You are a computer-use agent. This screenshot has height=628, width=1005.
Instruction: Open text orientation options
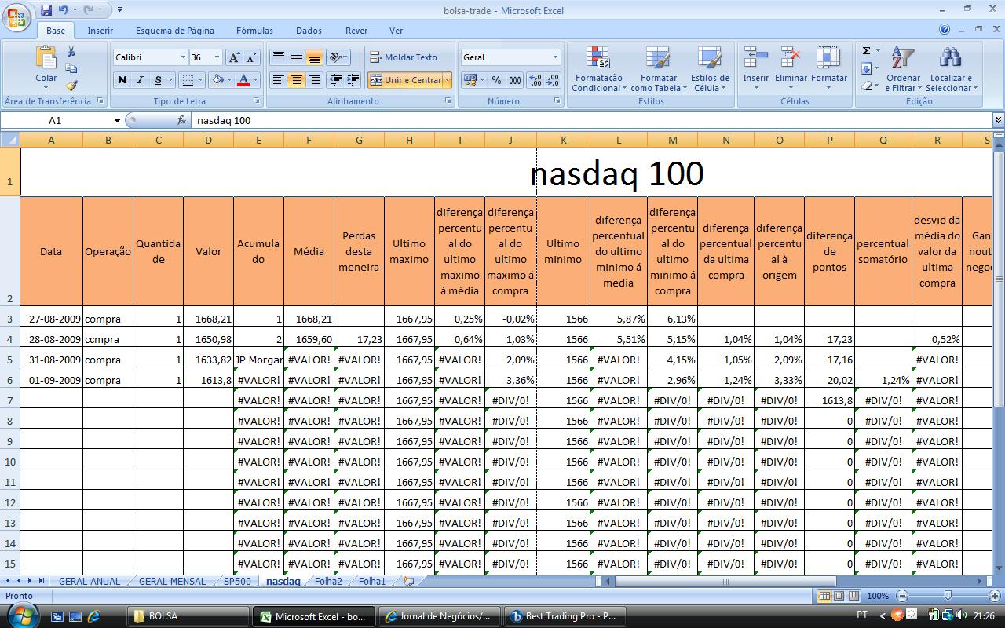pyautogui.click(x=338, y=57)
